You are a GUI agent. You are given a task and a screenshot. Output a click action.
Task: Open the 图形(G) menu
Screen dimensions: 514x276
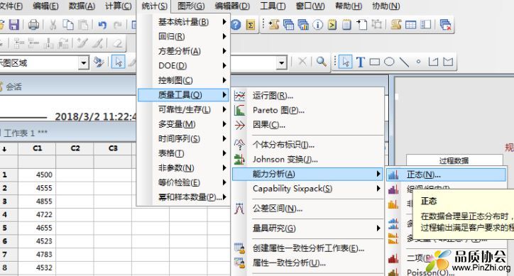(191, 6)
